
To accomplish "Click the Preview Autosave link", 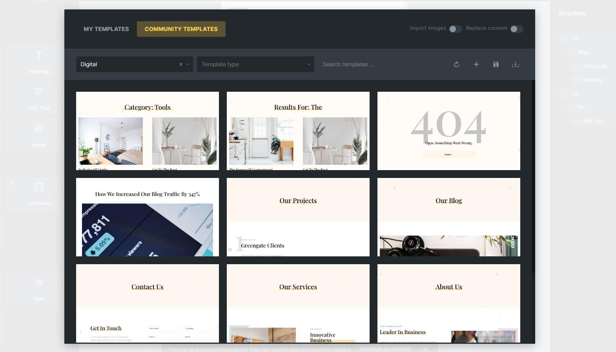I will [x=385, y=349].
